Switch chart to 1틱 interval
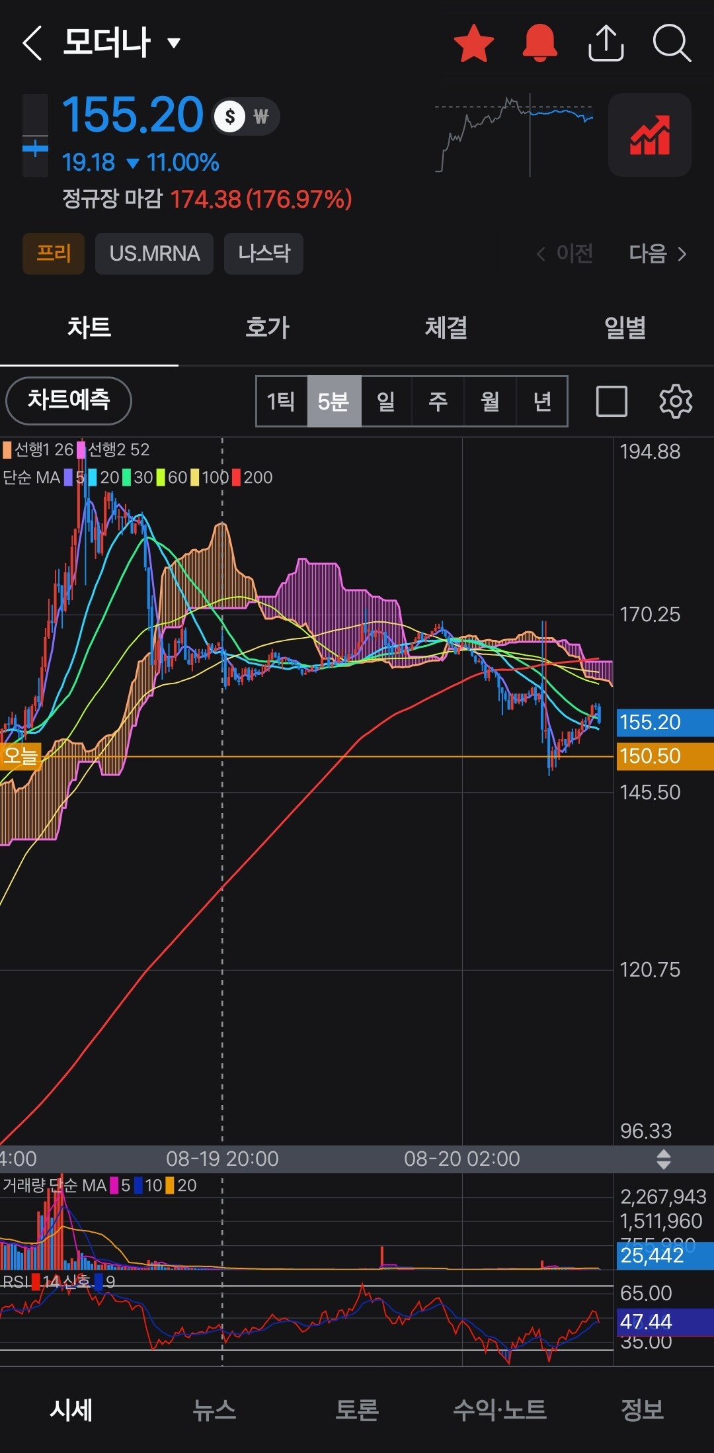This screenshot has width=714, height=1453. point(282,401)
